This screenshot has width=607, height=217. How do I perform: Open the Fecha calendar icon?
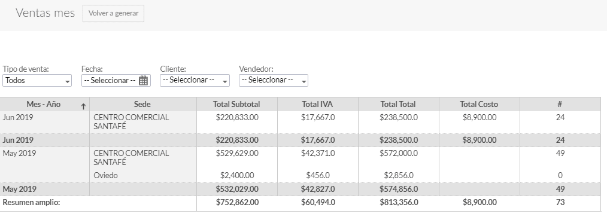click(143, 81)
